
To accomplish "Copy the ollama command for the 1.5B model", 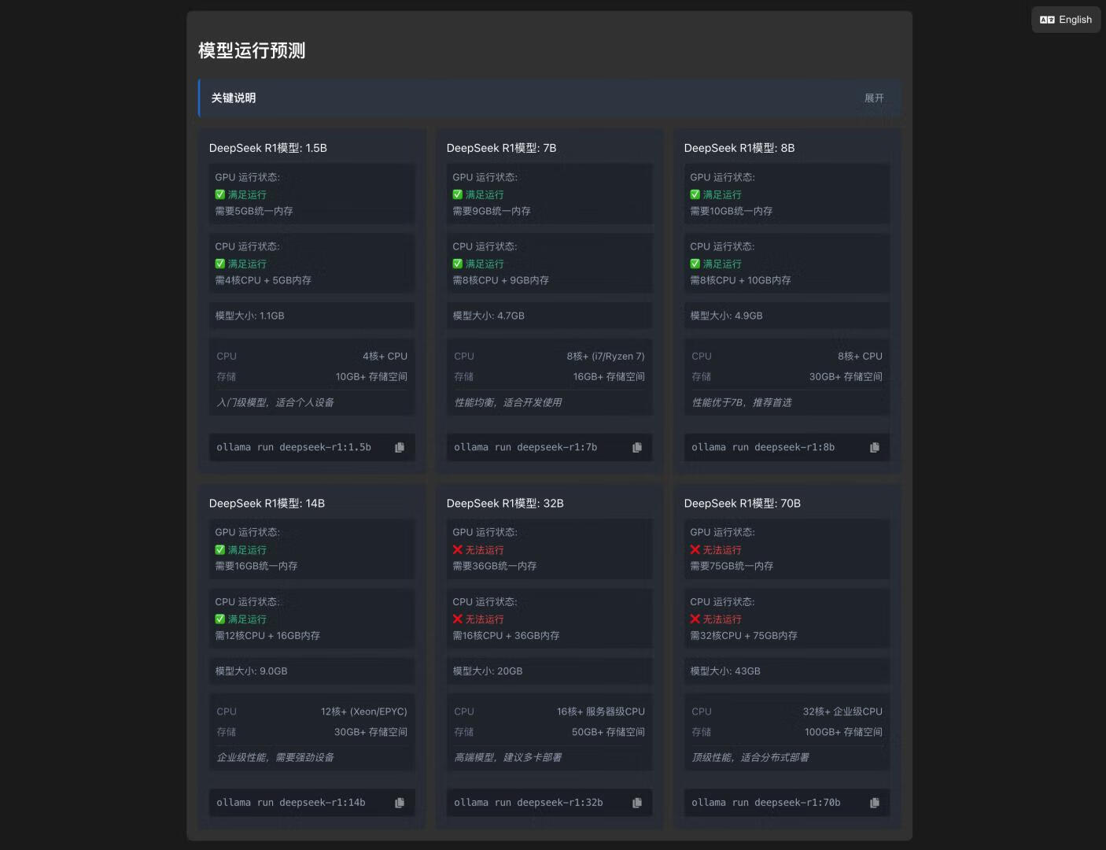I will pyautogui.click(x=400, y=447).
